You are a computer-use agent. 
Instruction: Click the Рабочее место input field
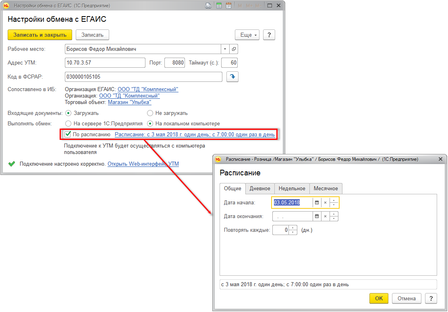tap(143, 49)
